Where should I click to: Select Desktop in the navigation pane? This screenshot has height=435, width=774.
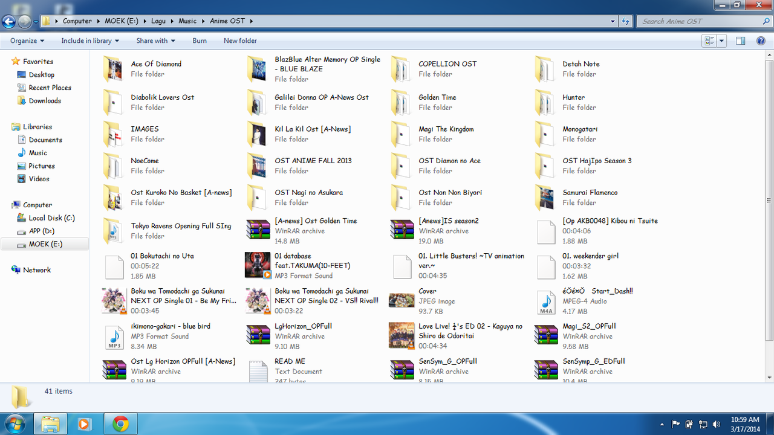click(x=42, y=75)
